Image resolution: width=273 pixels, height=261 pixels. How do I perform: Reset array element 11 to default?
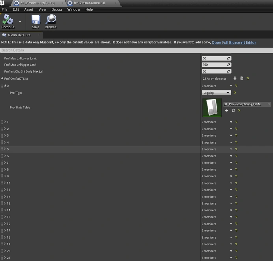tap(236, 190)
